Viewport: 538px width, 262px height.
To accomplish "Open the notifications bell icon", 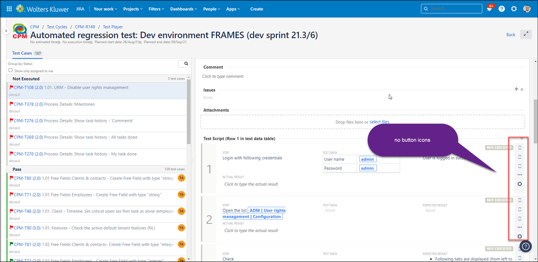I will click(490, 9).
